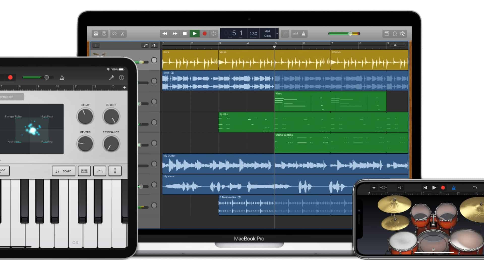
Task: Click the drummer track pan knob
Action: [154, 60]
